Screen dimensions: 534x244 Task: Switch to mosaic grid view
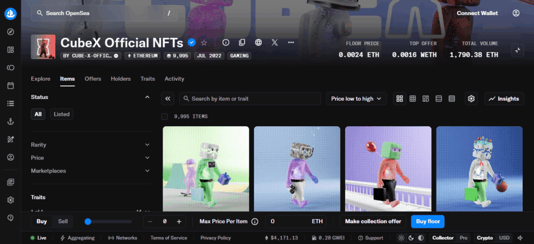click(426, 99)
